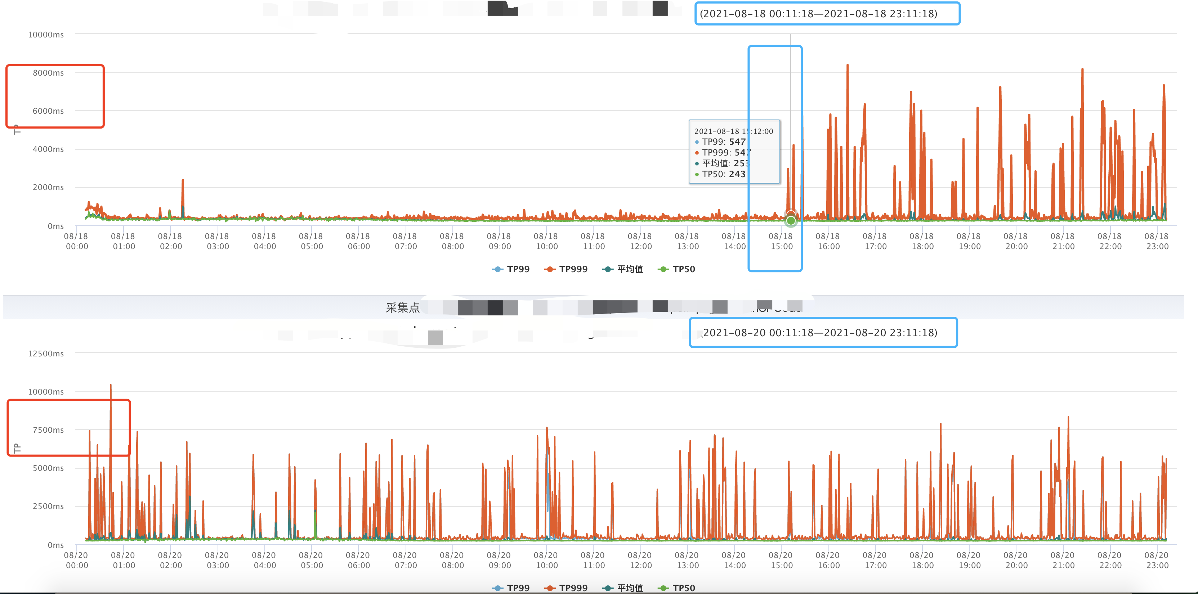The height and width of the screenshot is (594, 1198).
Task: Click TP999 legend marker in bottom chart
Action: click(550, 588)
